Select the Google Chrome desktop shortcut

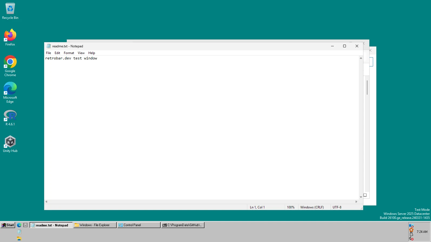(10, 66)
